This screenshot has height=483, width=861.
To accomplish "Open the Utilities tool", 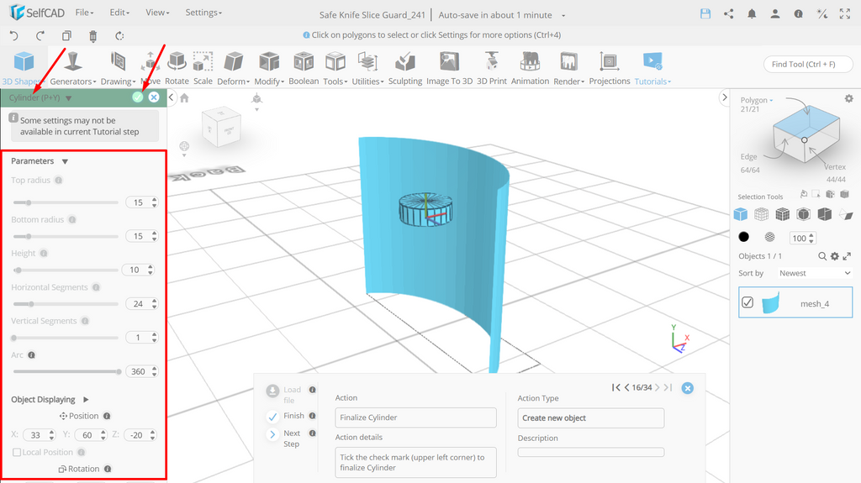I will pyautogui.click(x=367, y=68).
